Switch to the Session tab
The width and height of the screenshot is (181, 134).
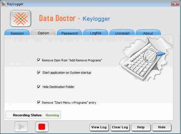(x=17, y=33)
